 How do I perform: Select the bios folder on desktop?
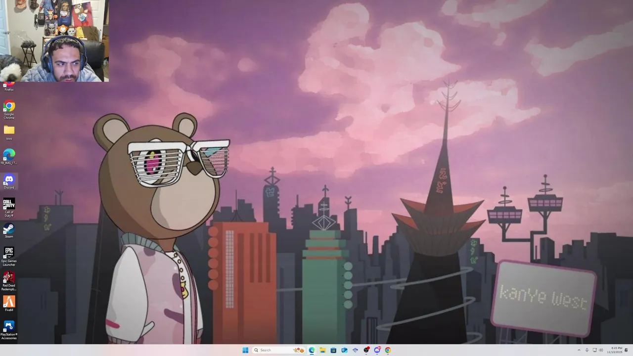tap(9, 133)
